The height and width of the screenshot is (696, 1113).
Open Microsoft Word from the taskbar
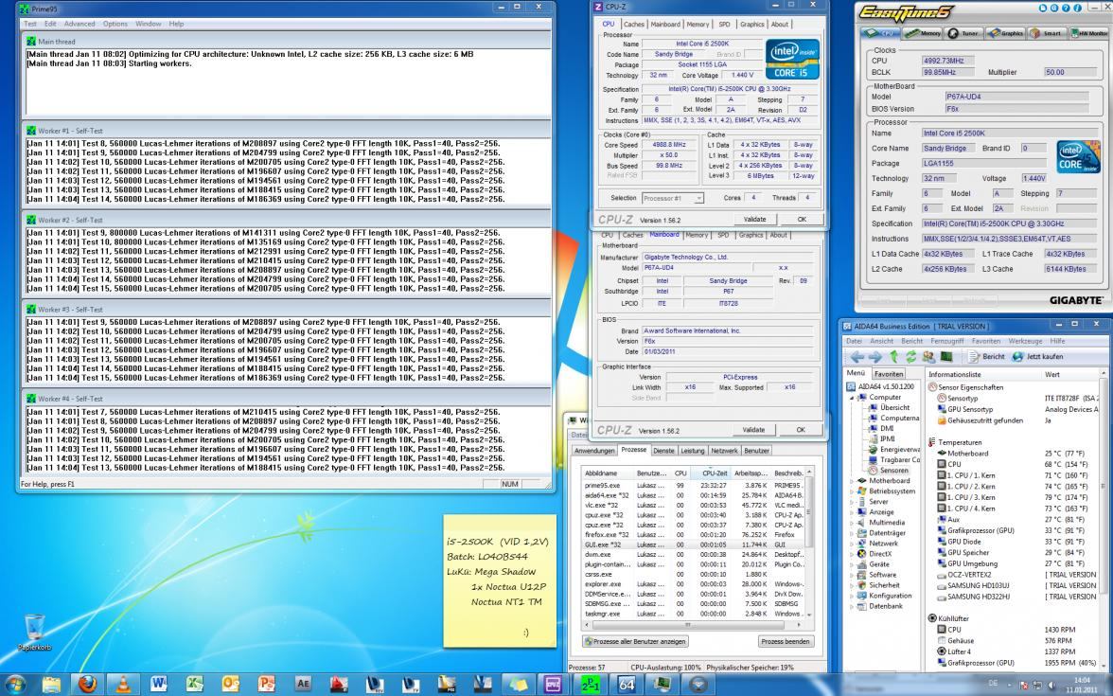point(158,684)
